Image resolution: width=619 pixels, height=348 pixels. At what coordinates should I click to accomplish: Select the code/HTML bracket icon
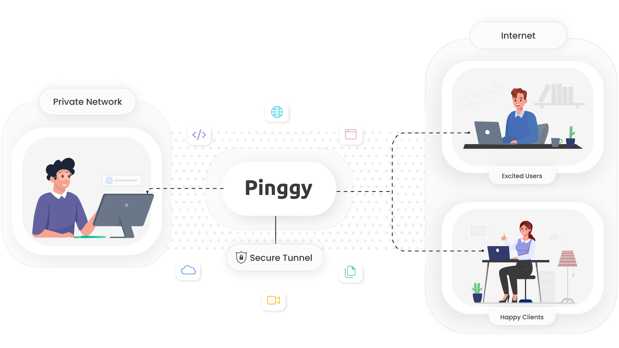pyautogui.click(x=199, y=135)
